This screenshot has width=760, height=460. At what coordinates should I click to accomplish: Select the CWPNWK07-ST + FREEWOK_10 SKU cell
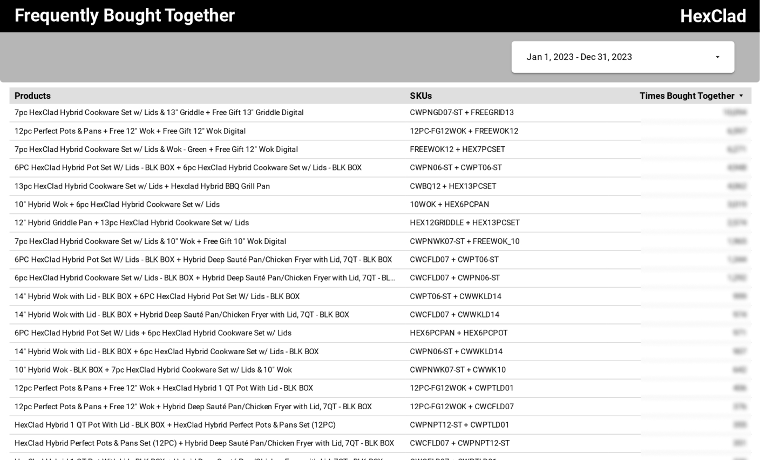(x=464, y=241)
